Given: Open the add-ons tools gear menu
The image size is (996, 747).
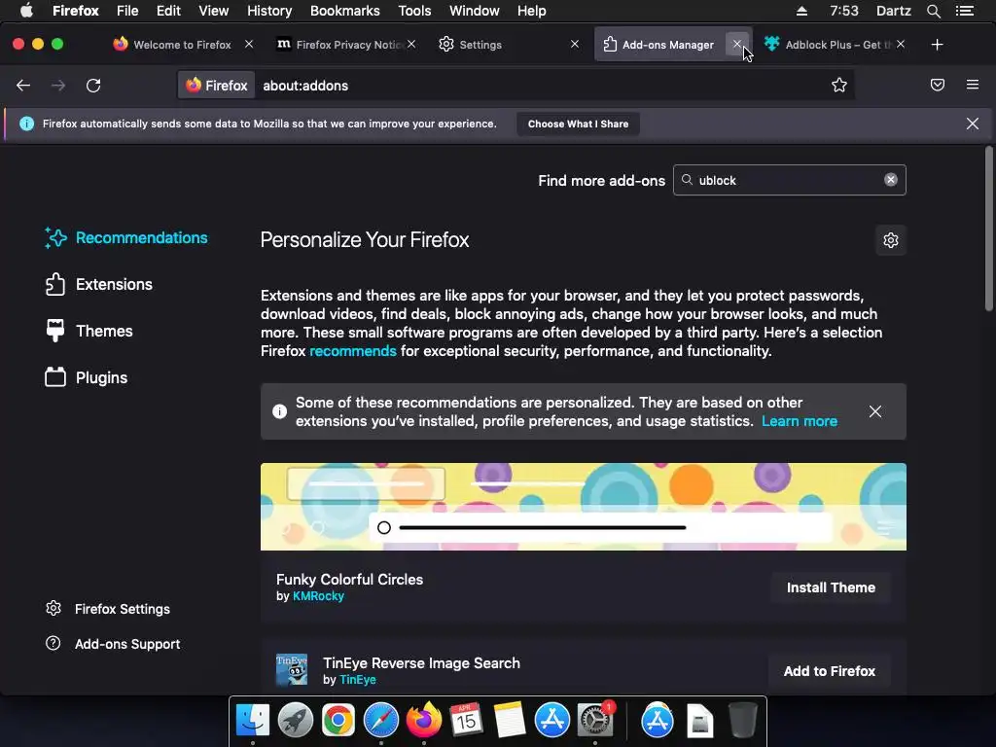Looking at the screenshot, I should pos(891,240).
